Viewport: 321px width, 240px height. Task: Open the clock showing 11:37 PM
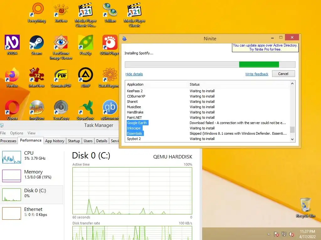(307, 234)
